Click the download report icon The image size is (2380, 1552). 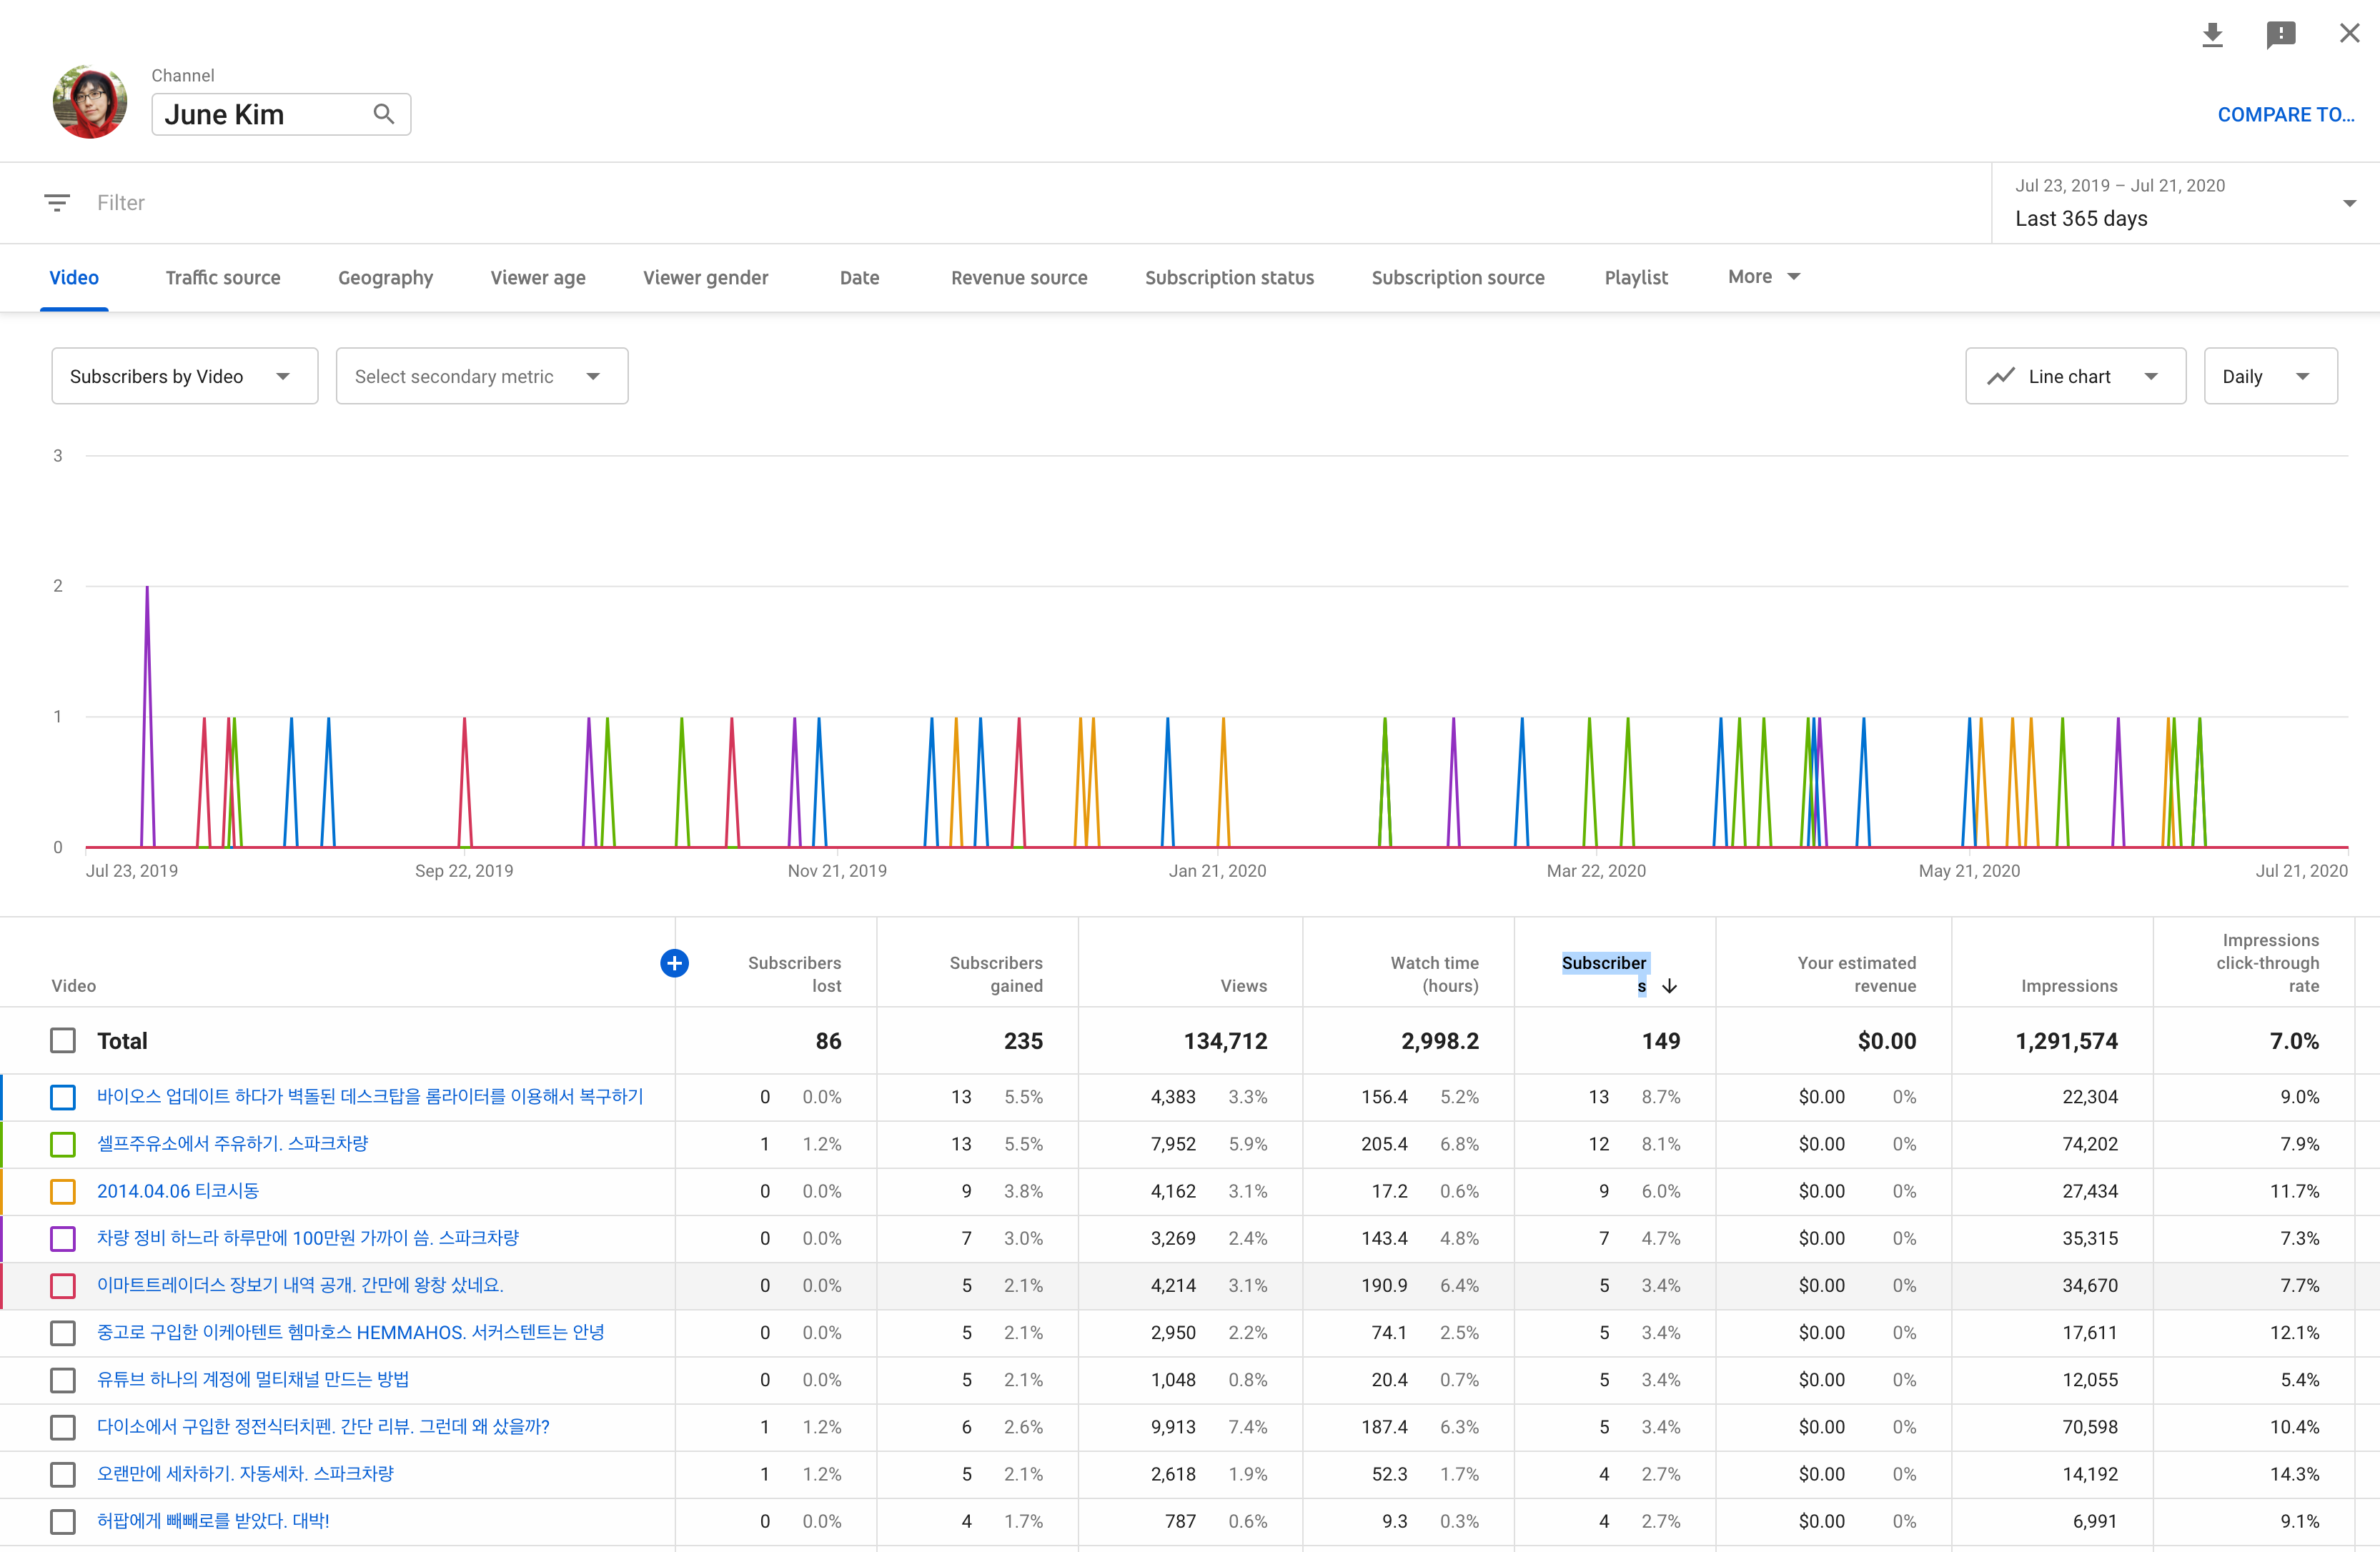2212,35
